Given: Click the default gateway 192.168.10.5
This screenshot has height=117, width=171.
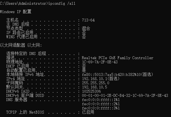Looking at the screenshot, I should pos(95,87).
